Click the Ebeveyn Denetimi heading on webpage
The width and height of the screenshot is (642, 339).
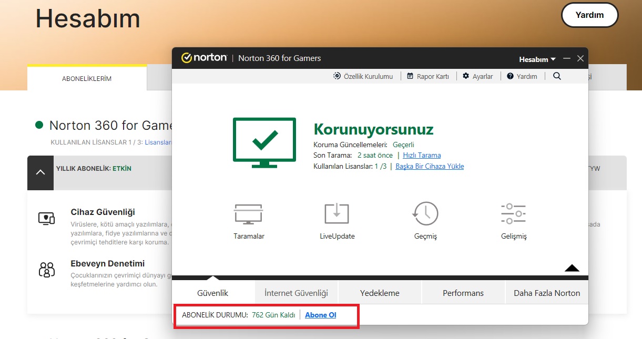coord(107,263)
